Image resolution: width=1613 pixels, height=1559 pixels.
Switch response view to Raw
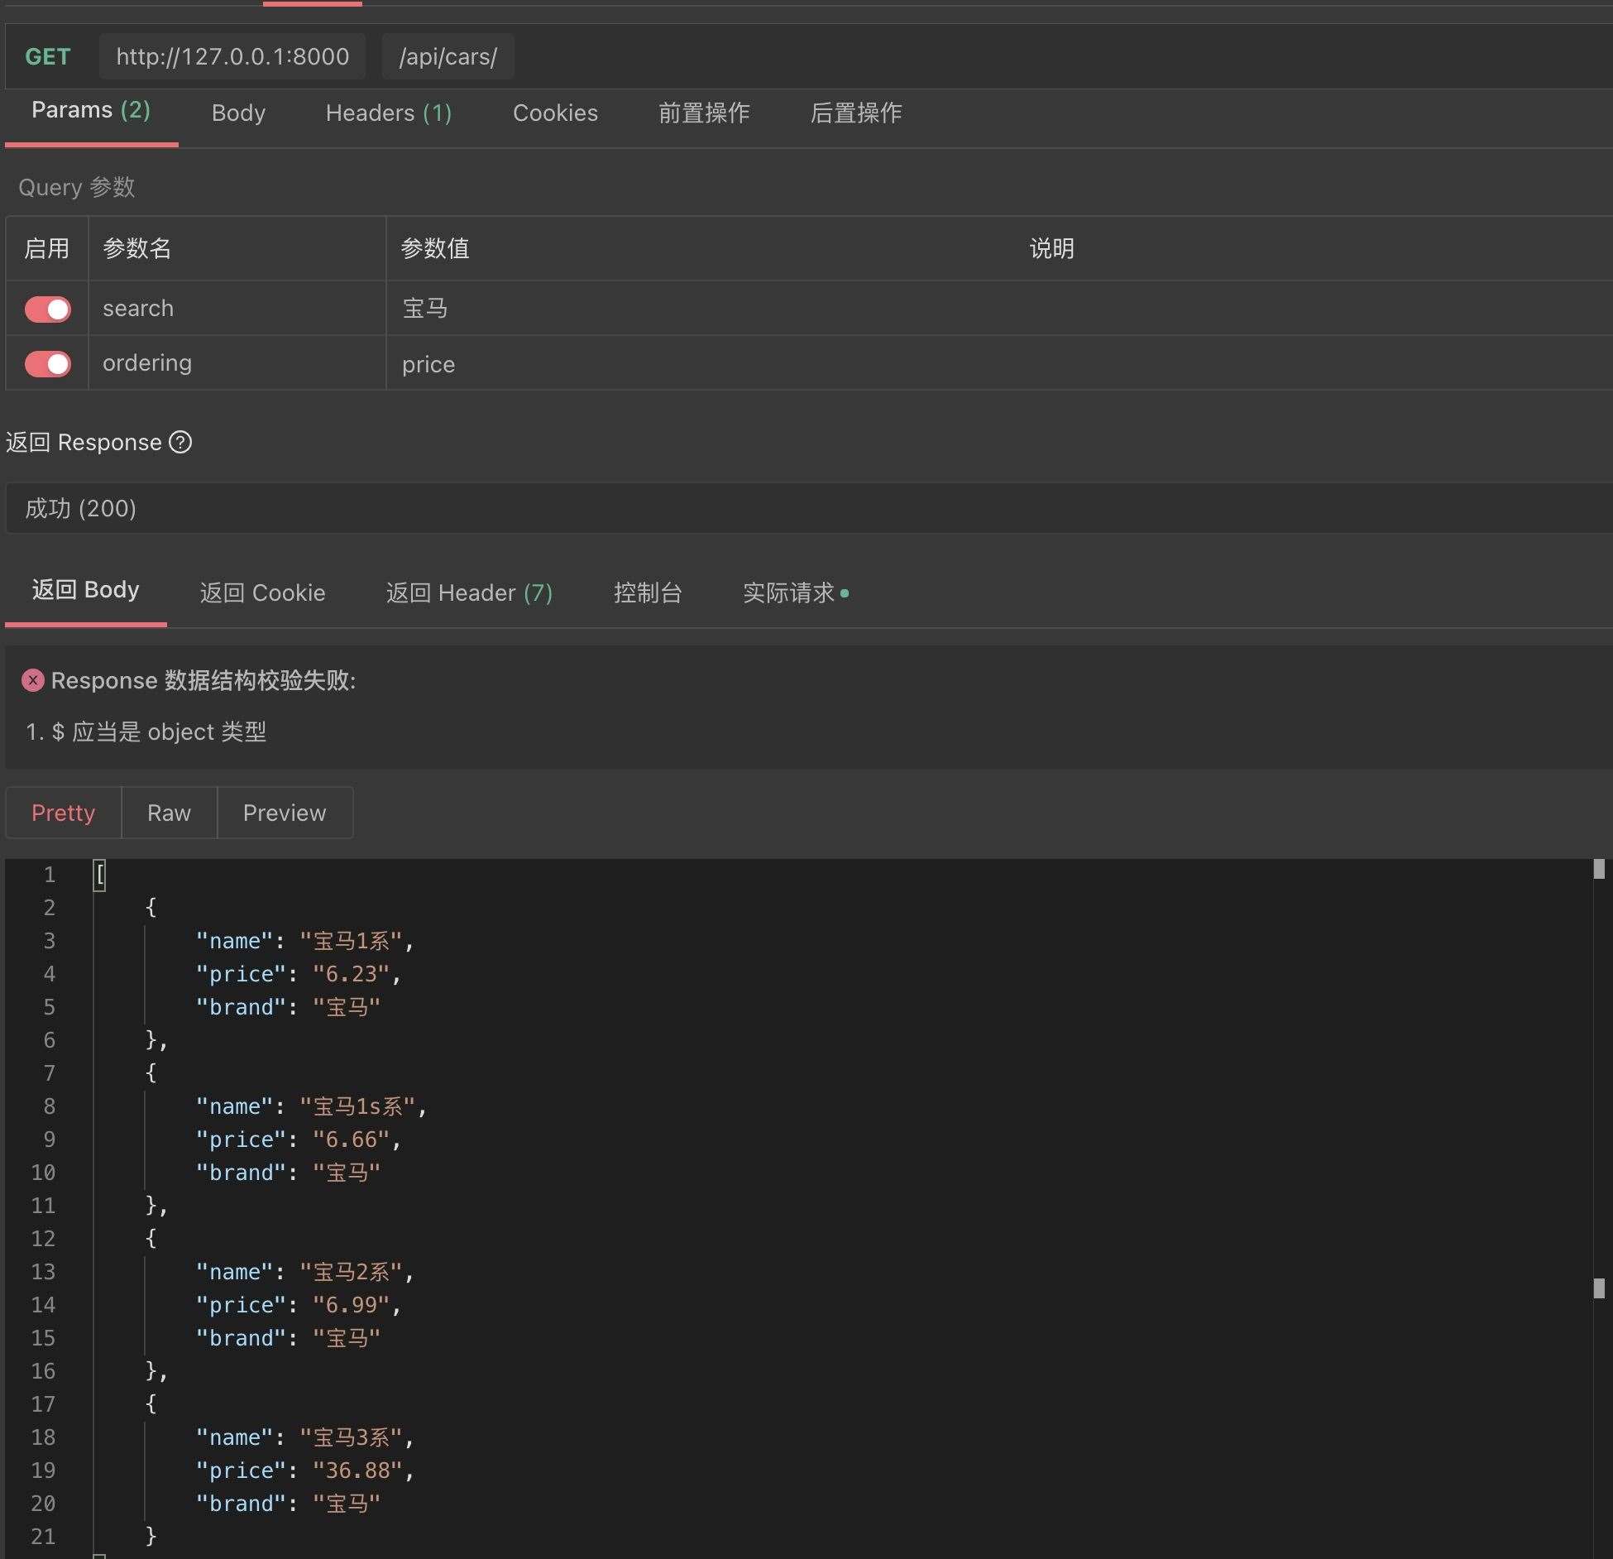(169, 813)
